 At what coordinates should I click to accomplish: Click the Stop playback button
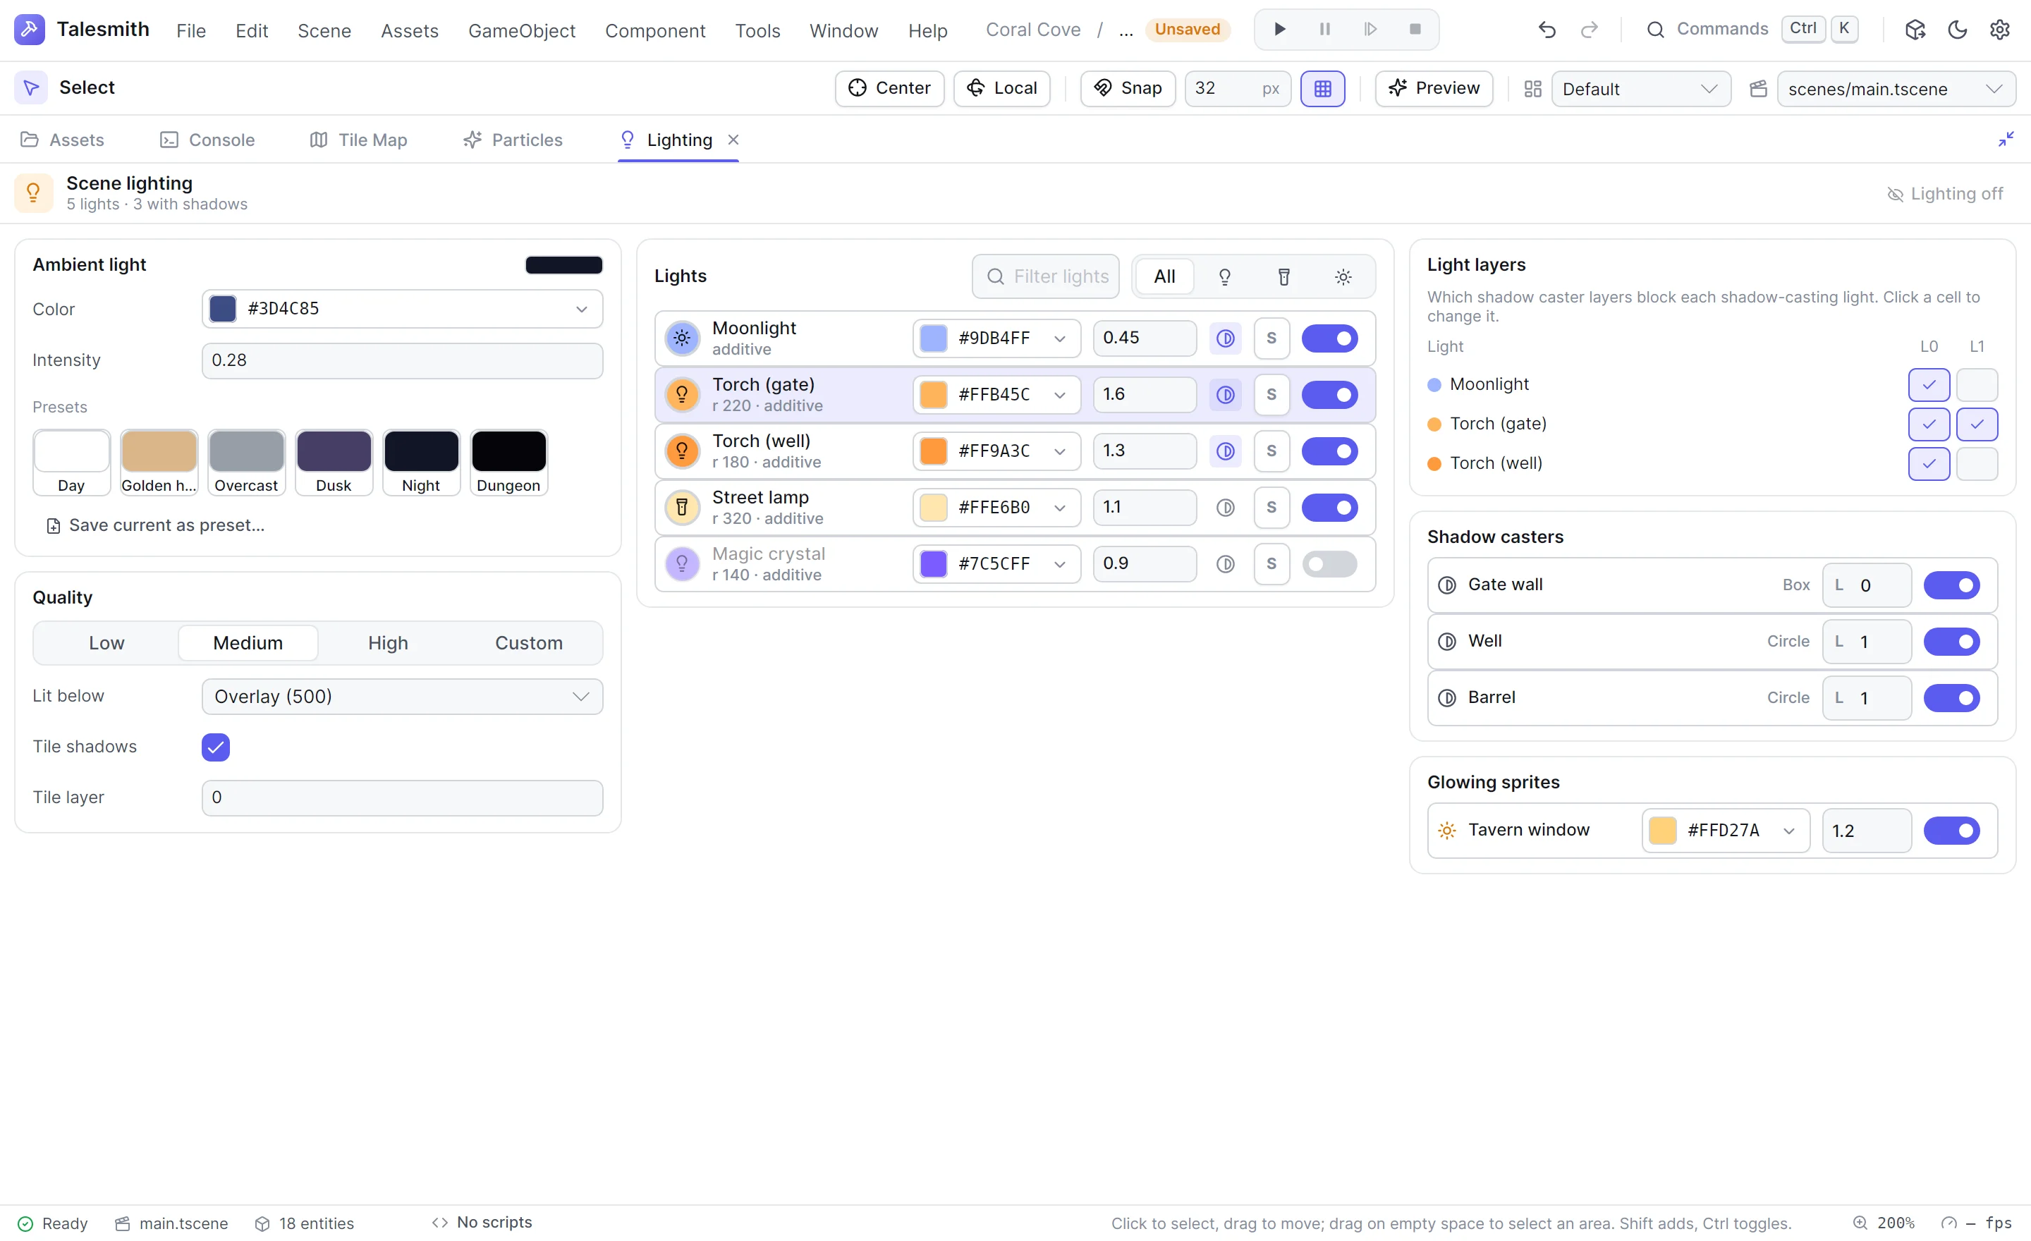[1415, 30]
